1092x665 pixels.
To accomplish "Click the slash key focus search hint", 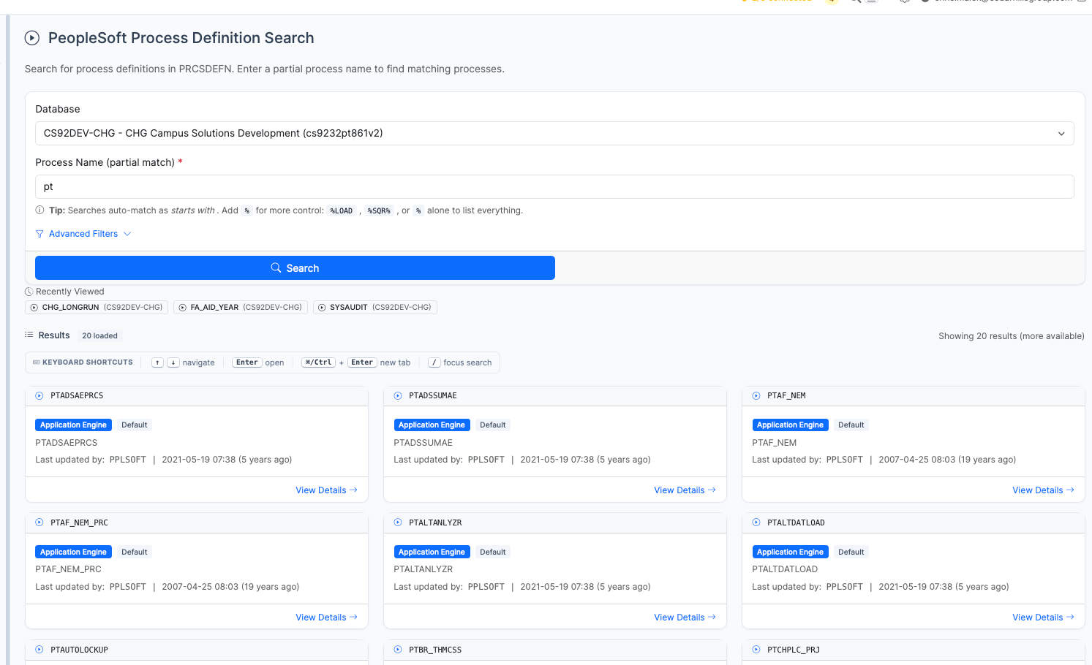I will [434, 362].
